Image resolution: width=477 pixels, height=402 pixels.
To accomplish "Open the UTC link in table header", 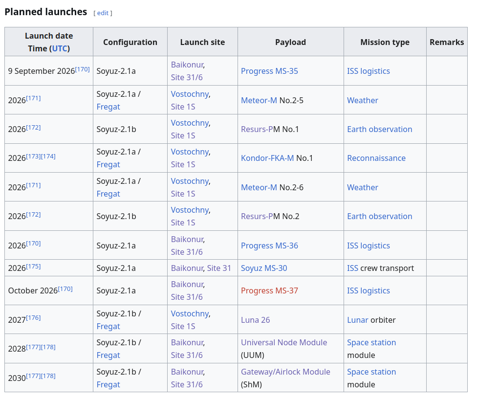I will pos(60,48).
